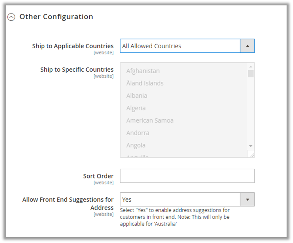Viewport: 293px width, 243px height.
Task: Focus the Sort Order input field
Action: click(x=187, y=176)
